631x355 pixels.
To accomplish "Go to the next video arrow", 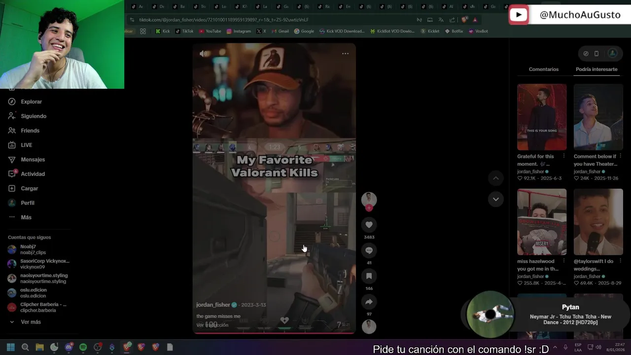I will (496, 199).
